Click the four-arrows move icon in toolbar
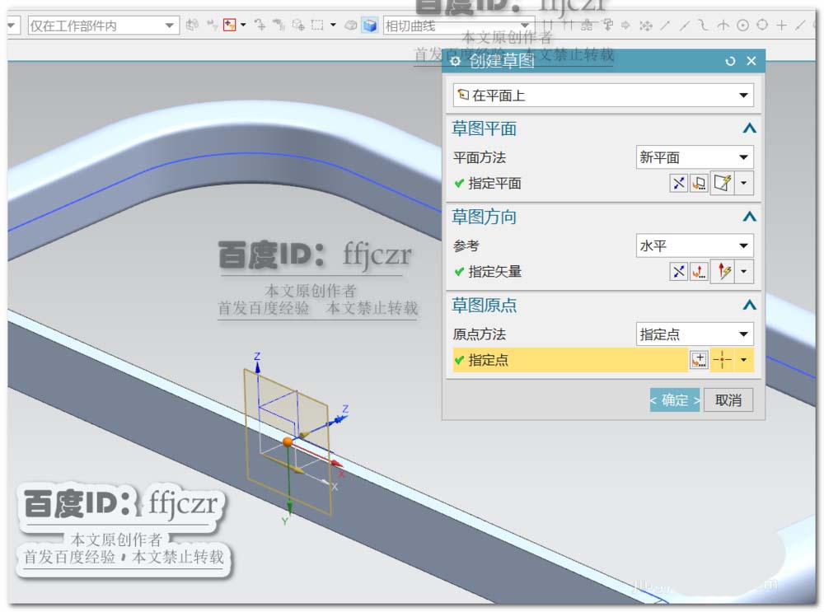Viewport: 824px width, 612px height. (645, 25)
